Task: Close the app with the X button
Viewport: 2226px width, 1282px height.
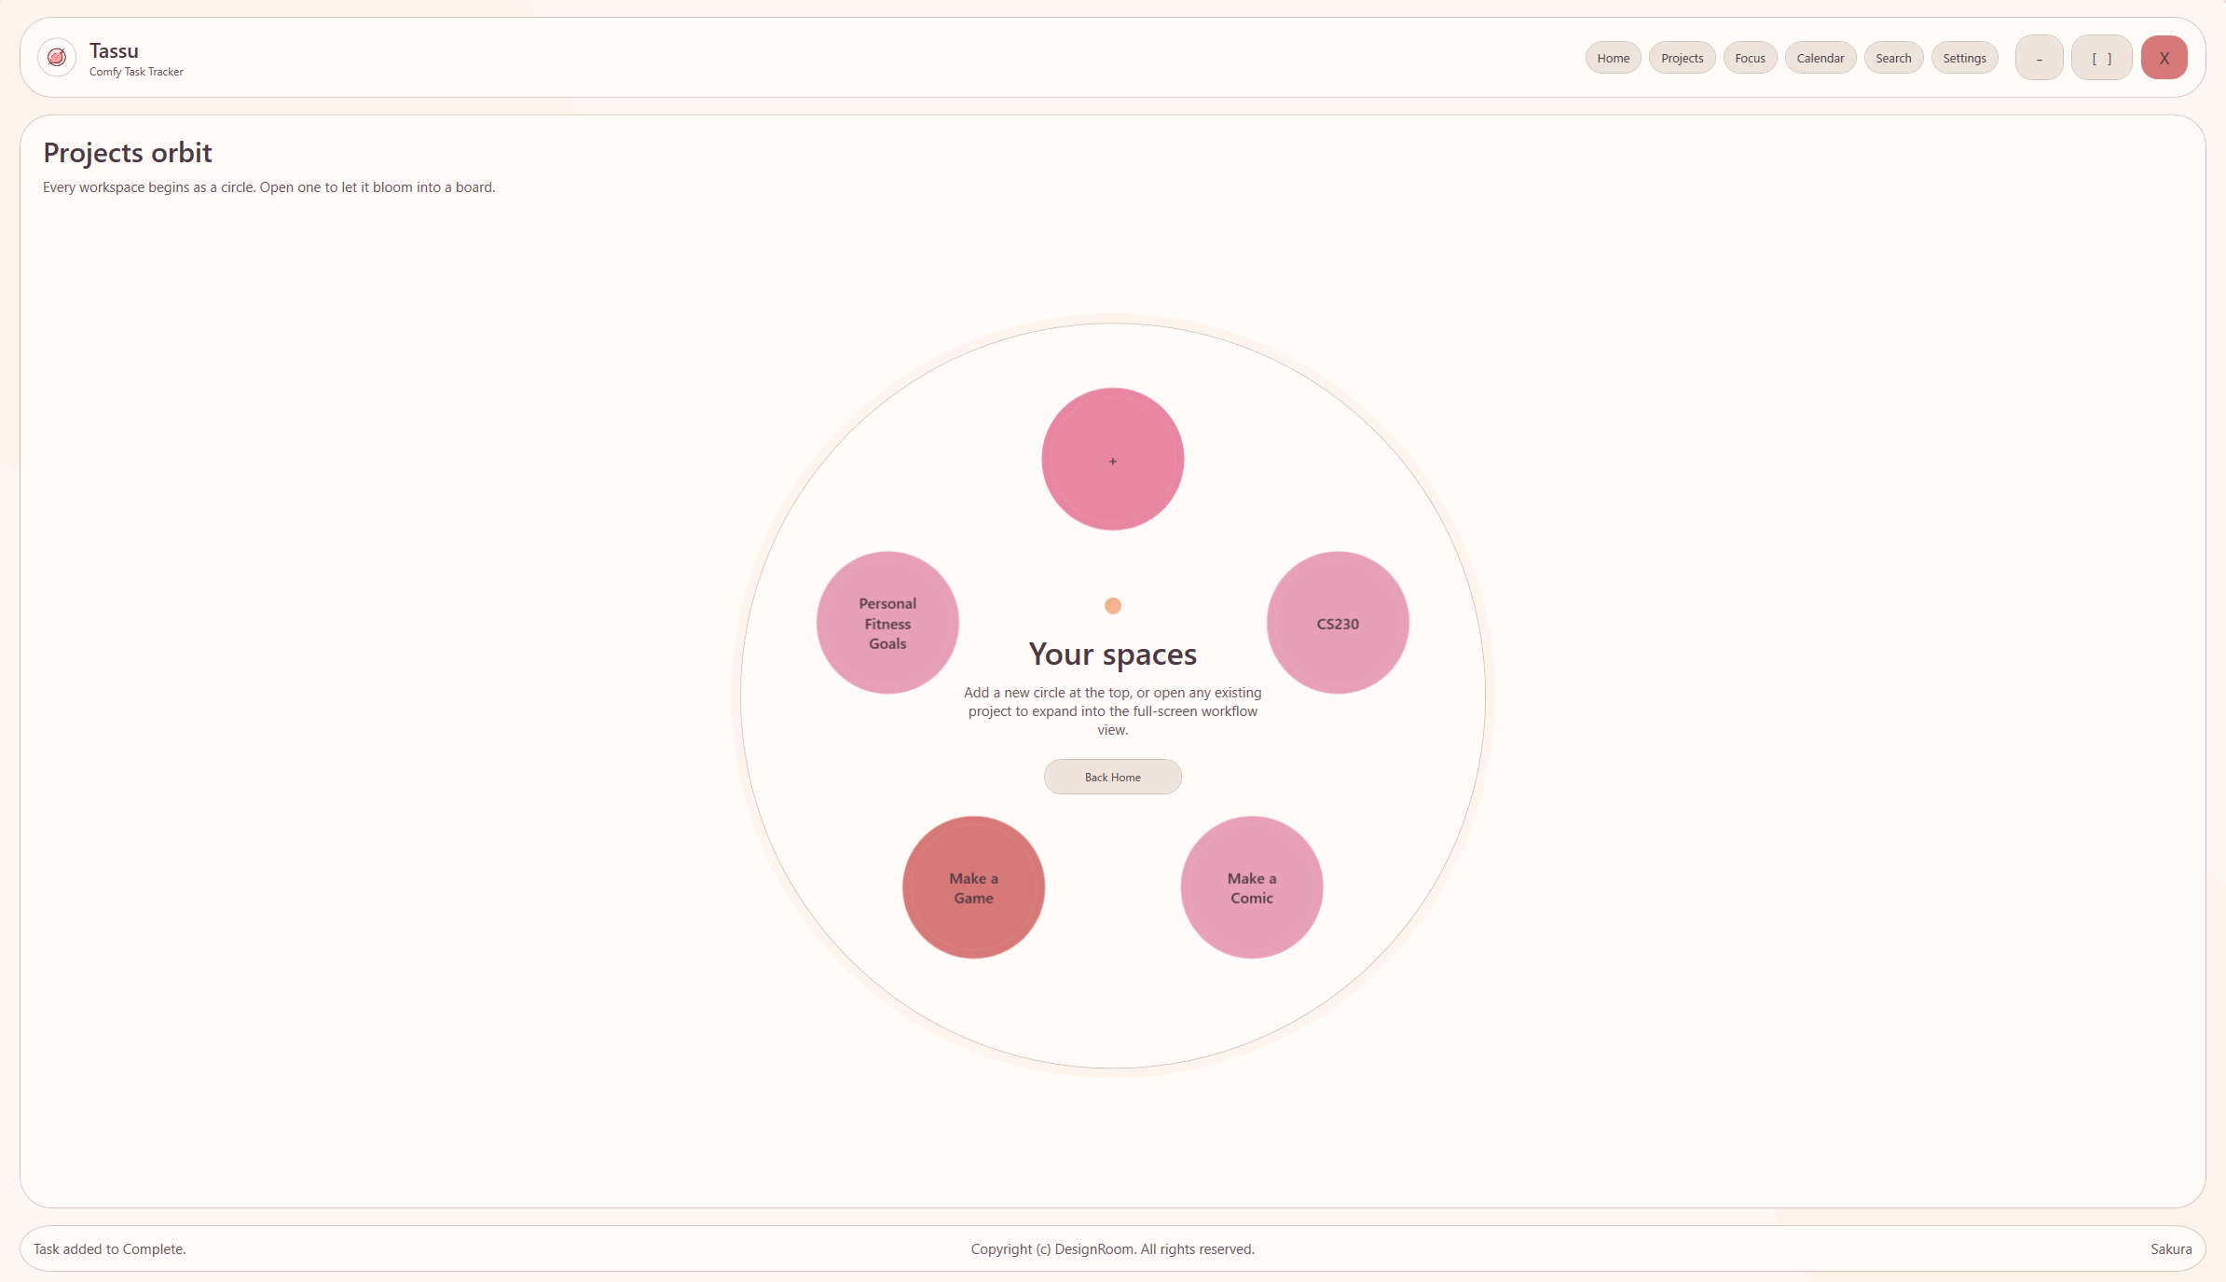Action: (x=2164, y=58)
